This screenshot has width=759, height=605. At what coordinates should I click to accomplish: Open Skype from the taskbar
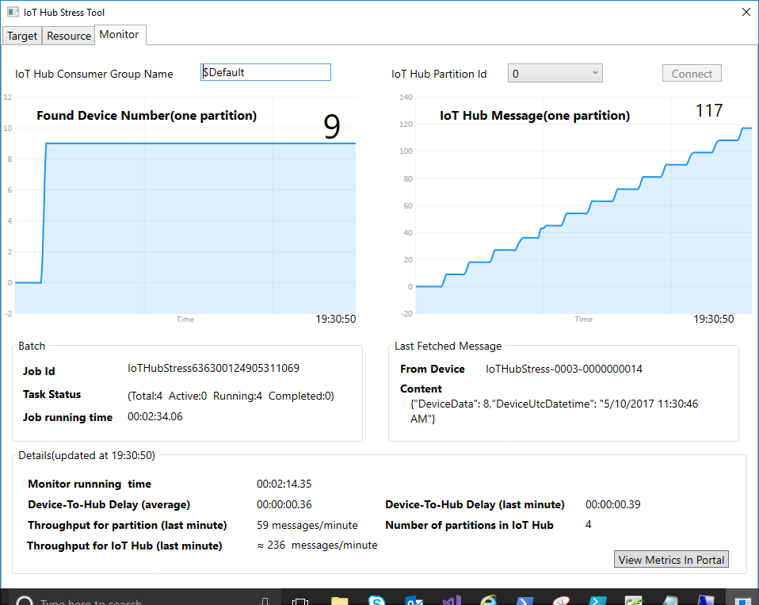(376, 601)
